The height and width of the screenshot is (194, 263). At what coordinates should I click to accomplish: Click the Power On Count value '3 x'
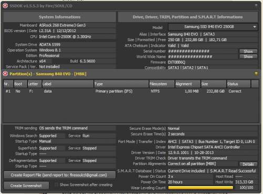click(x=170, y=177)
